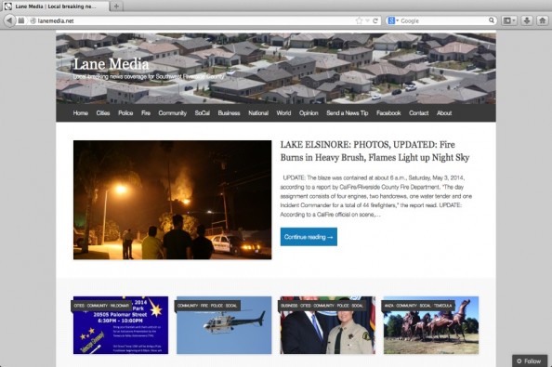The height and width of the screenshot is (367, 552).
Task: Click the Lane Media site title
Action: tap(112, 64)
